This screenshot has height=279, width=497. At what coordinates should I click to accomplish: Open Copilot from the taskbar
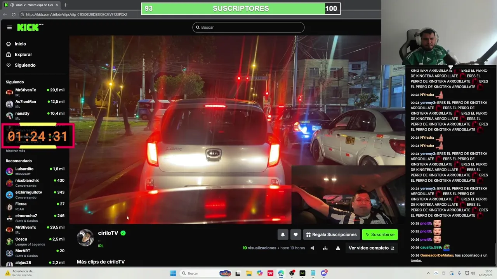(x=260, y=273)
